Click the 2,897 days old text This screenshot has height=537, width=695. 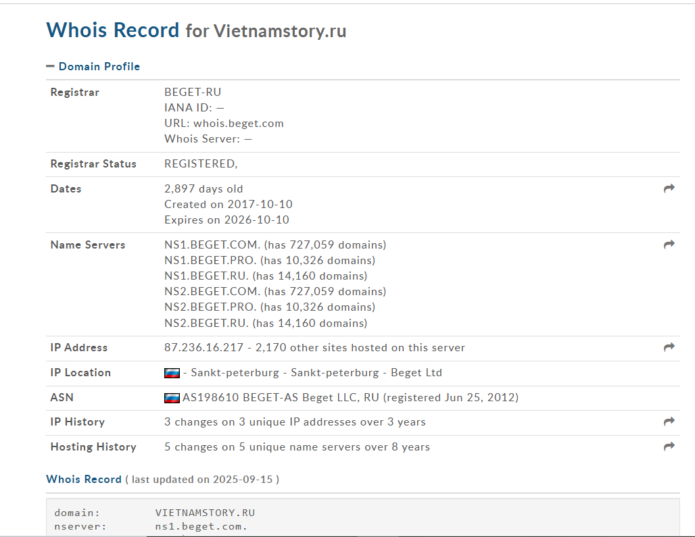(203, 188)
